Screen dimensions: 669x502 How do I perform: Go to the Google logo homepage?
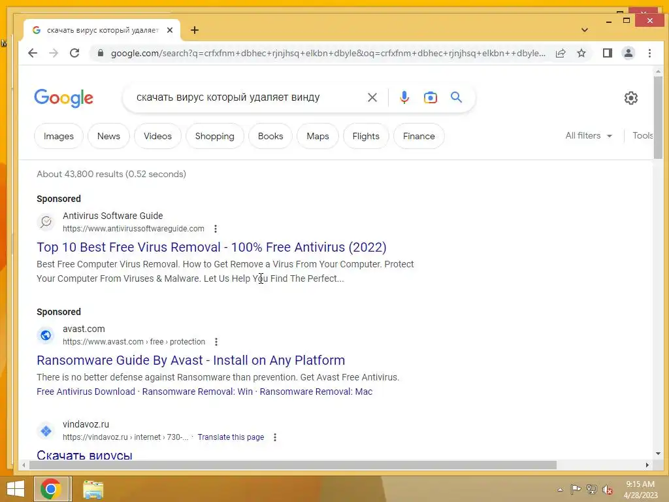pyautogui.click(x=63, y=98)
